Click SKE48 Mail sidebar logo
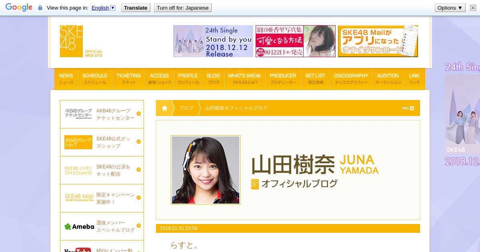The height and width of the screenshot is (252, 480). (79, 198)
